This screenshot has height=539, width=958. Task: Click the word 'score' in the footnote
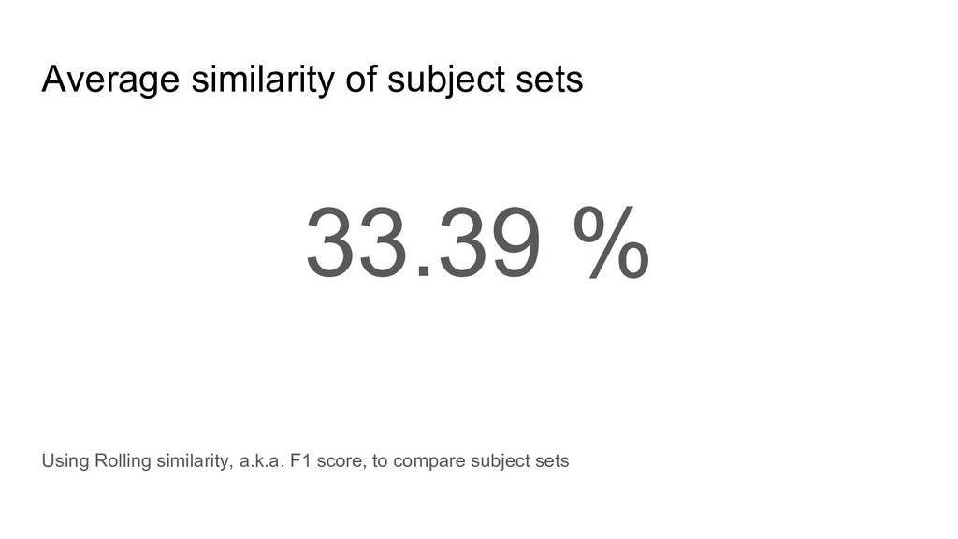(x=340, y=462)
